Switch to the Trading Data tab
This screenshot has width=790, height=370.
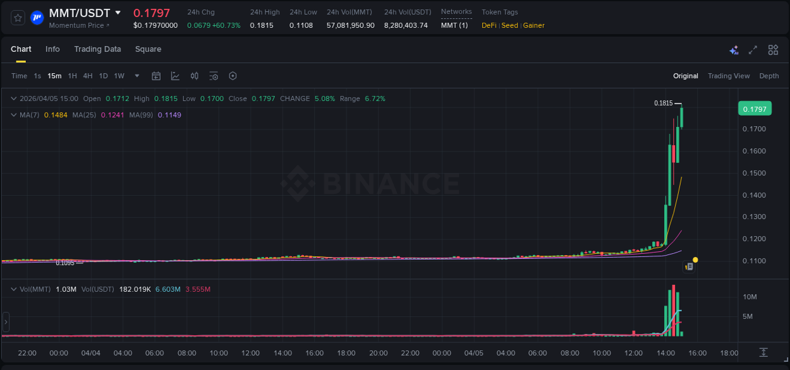click(x=97, y=49)
